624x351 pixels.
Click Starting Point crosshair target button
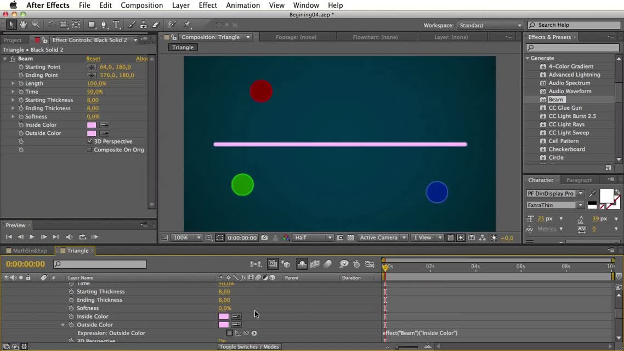tap(92, 67)
